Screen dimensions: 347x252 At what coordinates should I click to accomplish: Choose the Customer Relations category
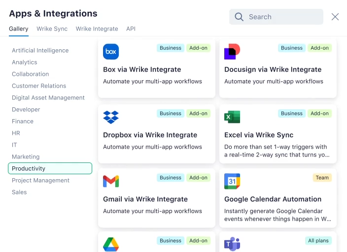pos(39,86)
